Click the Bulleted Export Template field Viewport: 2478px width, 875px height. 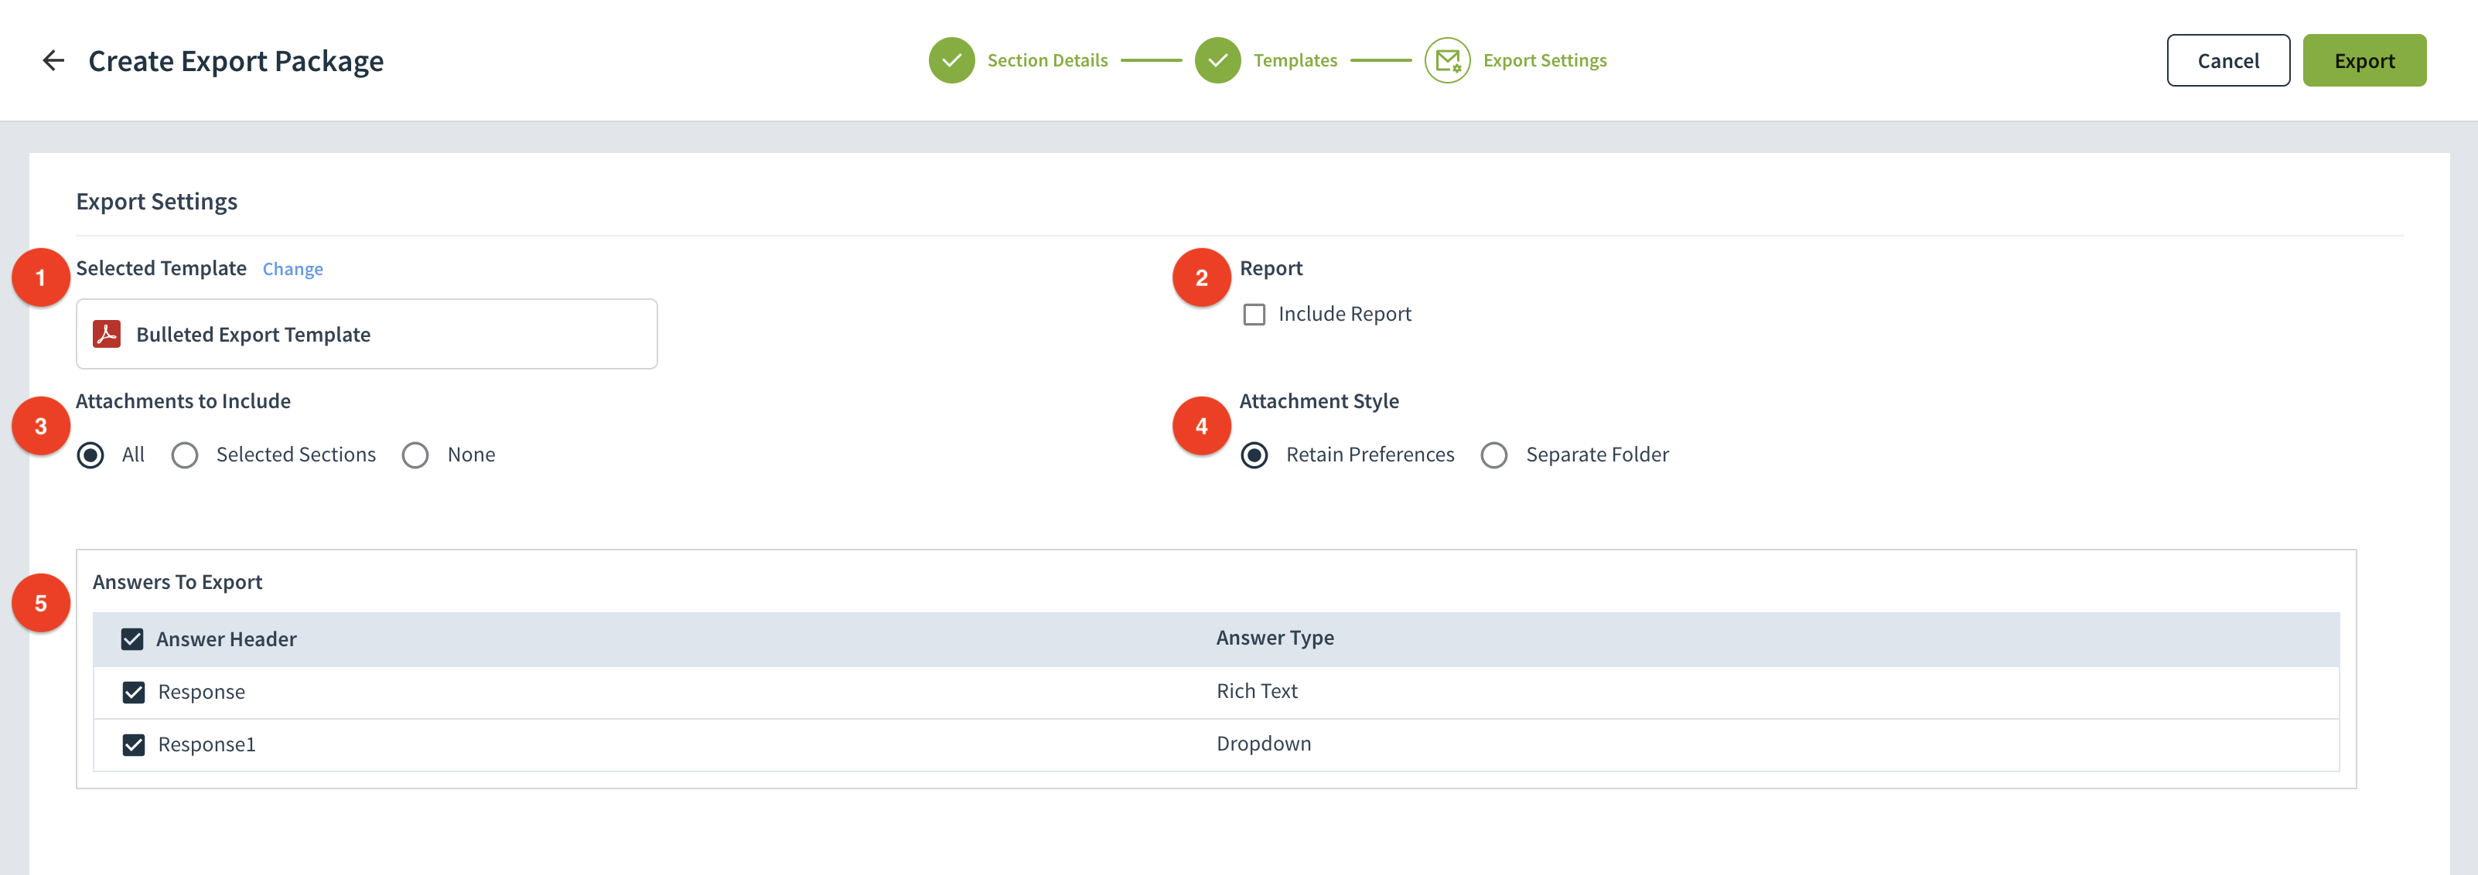pos(366,334)
